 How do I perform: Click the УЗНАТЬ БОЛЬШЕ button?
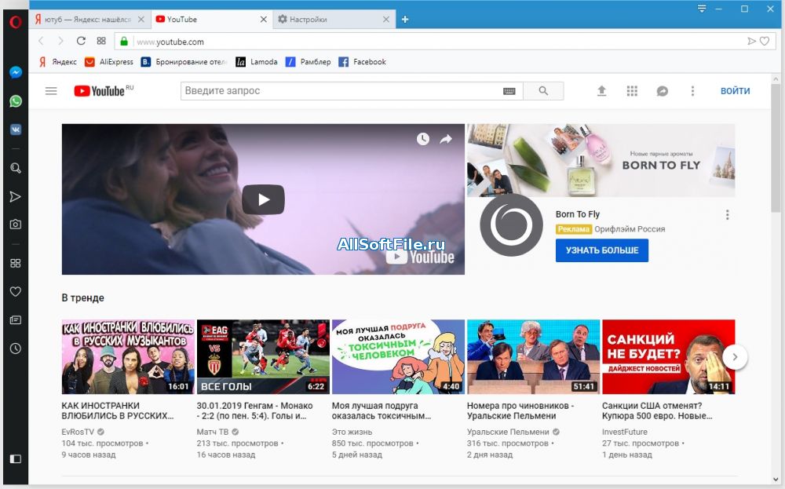[x=602, y=250]
